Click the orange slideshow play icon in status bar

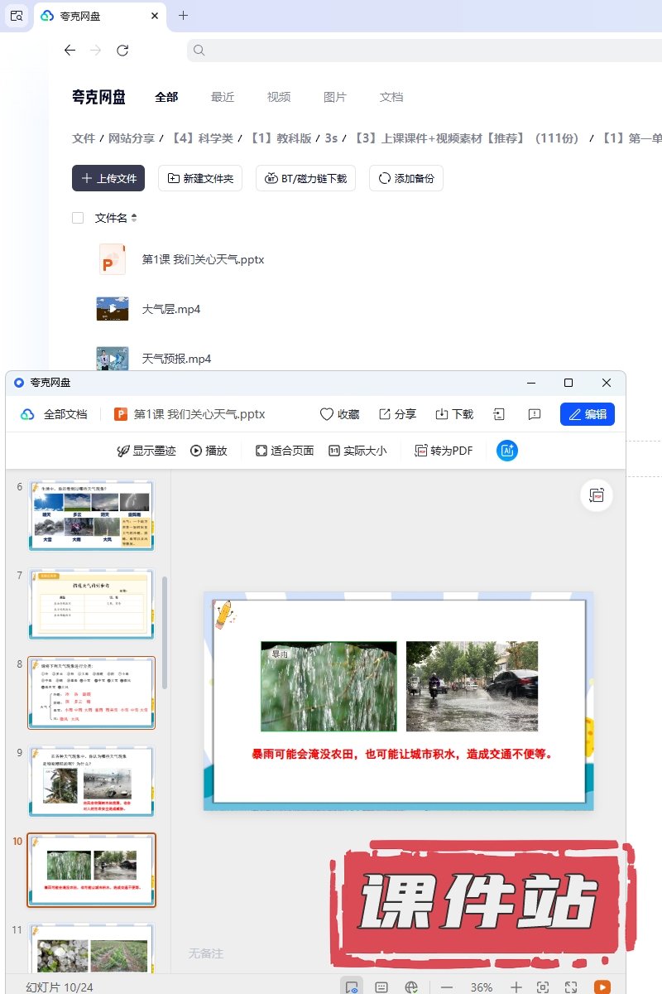tap(602, 987)
